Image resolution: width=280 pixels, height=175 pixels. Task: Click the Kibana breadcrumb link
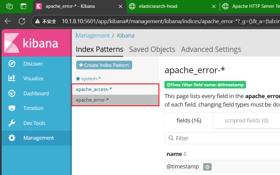click(x=126, y=36)
